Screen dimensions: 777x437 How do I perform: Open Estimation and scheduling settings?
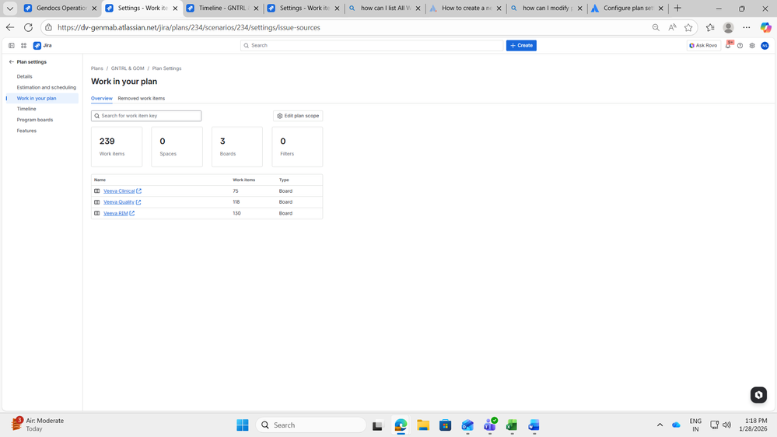click(47, 88)
